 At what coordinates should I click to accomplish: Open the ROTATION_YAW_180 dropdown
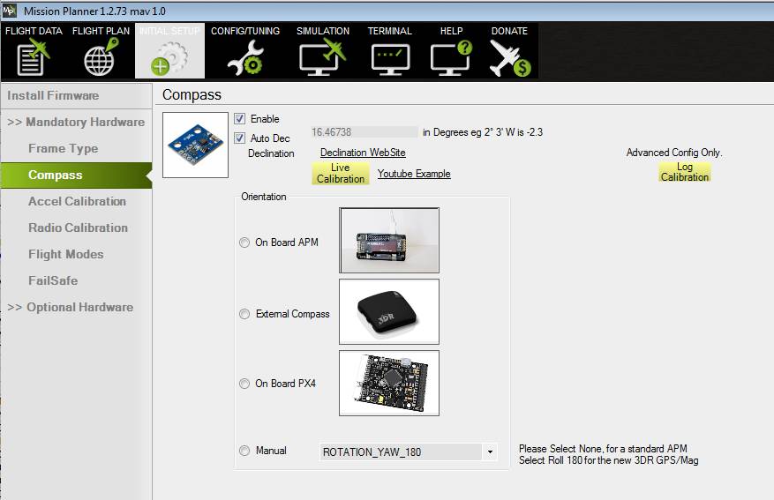[489, 452]
